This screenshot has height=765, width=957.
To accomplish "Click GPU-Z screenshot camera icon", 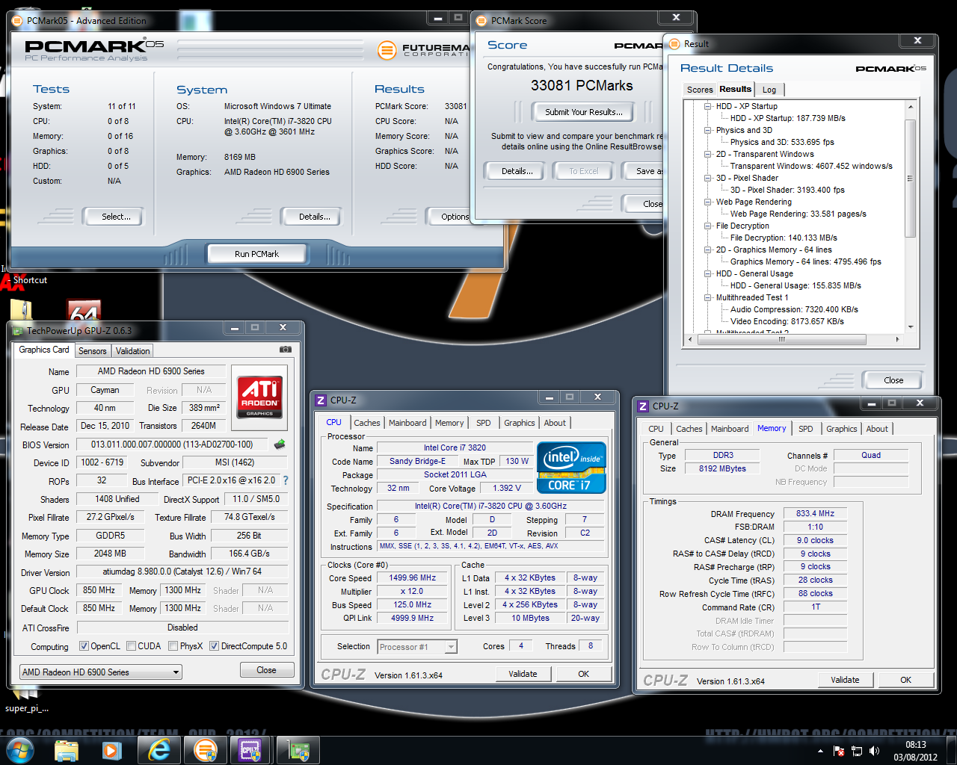I will (x=285, y=349).
